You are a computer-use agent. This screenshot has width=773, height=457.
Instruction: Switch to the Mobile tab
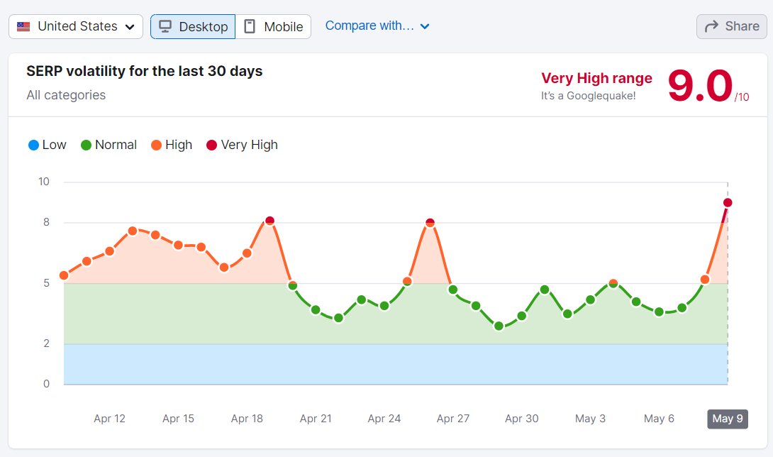274,26
